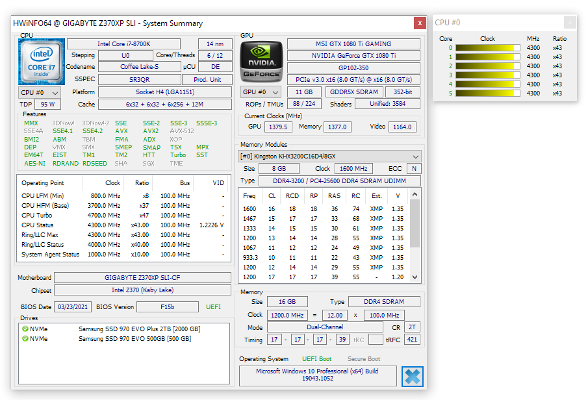This screenshot has height=400, width=588.
Task: Click the DDR4-3200 / PC4-25600 type field
Action: click(x=339, y=181)
